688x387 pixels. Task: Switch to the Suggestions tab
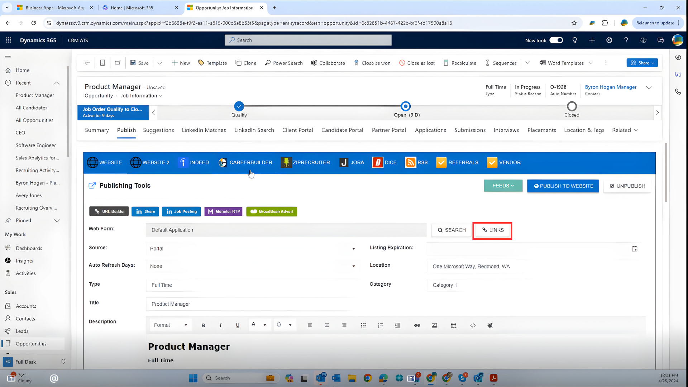(158, 130)
